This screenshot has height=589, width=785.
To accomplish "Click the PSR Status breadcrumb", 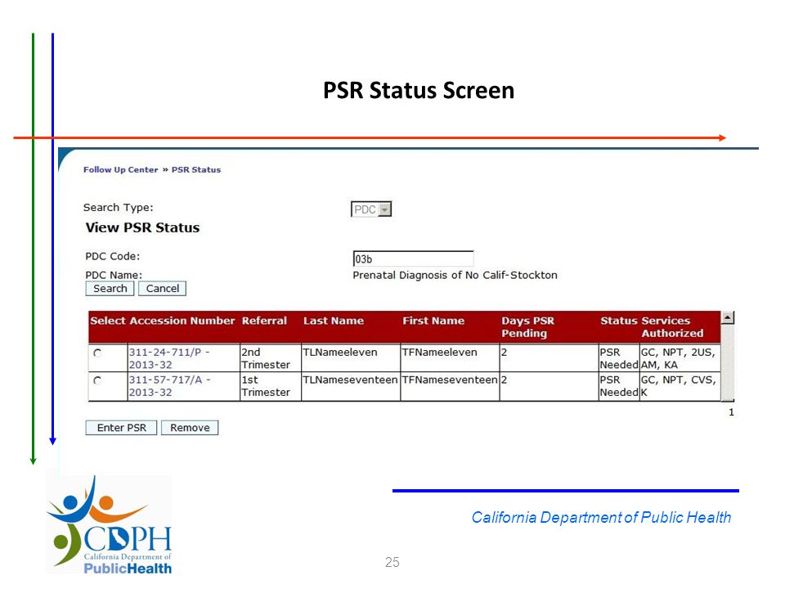I will [x=196, y=170].
